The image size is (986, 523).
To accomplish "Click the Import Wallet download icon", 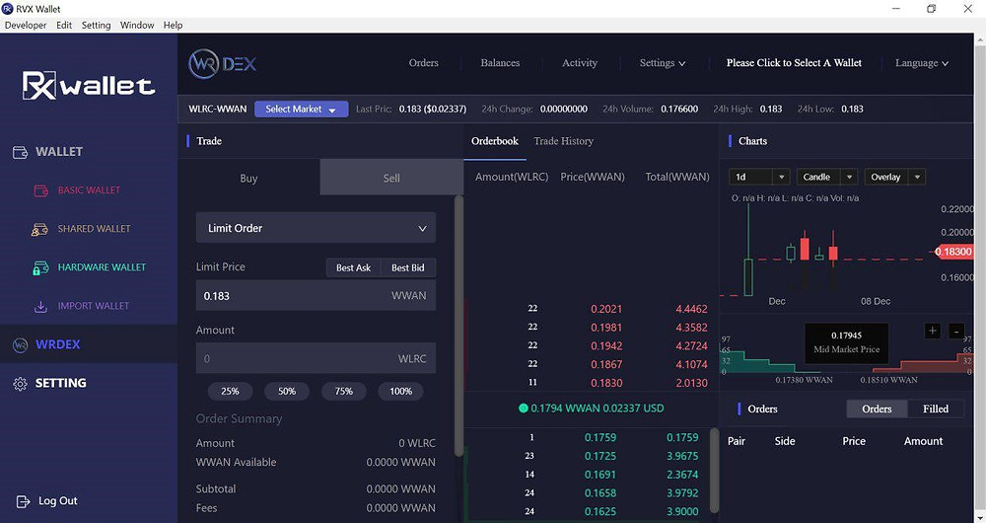I will pos(40,307).
